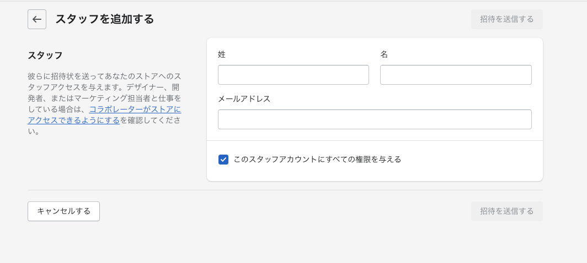
Task: Click the スタッフを追加する page heading
Action: (105, 19)
